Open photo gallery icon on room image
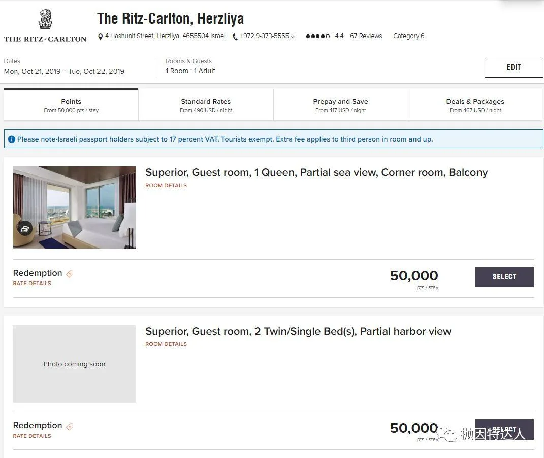544x458 pixels. coord(25,228)
